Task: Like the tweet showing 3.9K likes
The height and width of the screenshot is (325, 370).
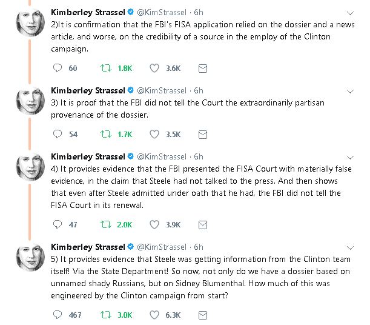Action: pyautogui.click(x=154, y=224)
